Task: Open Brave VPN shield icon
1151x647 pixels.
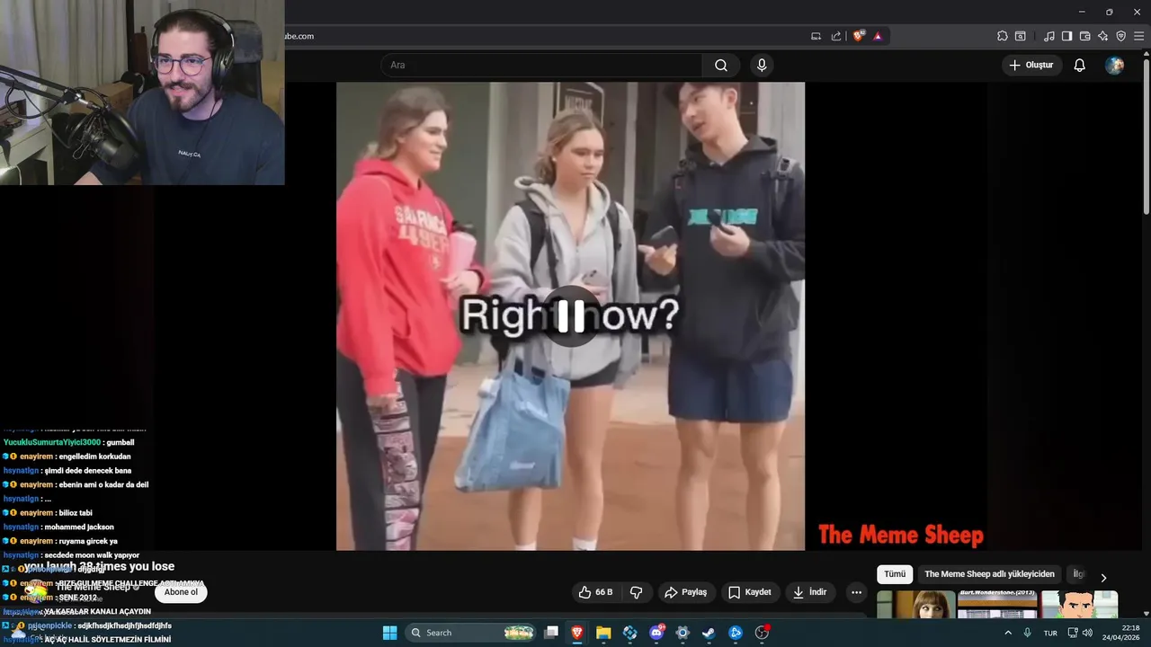Action: pyautogui.click(x=1120, y=36)
